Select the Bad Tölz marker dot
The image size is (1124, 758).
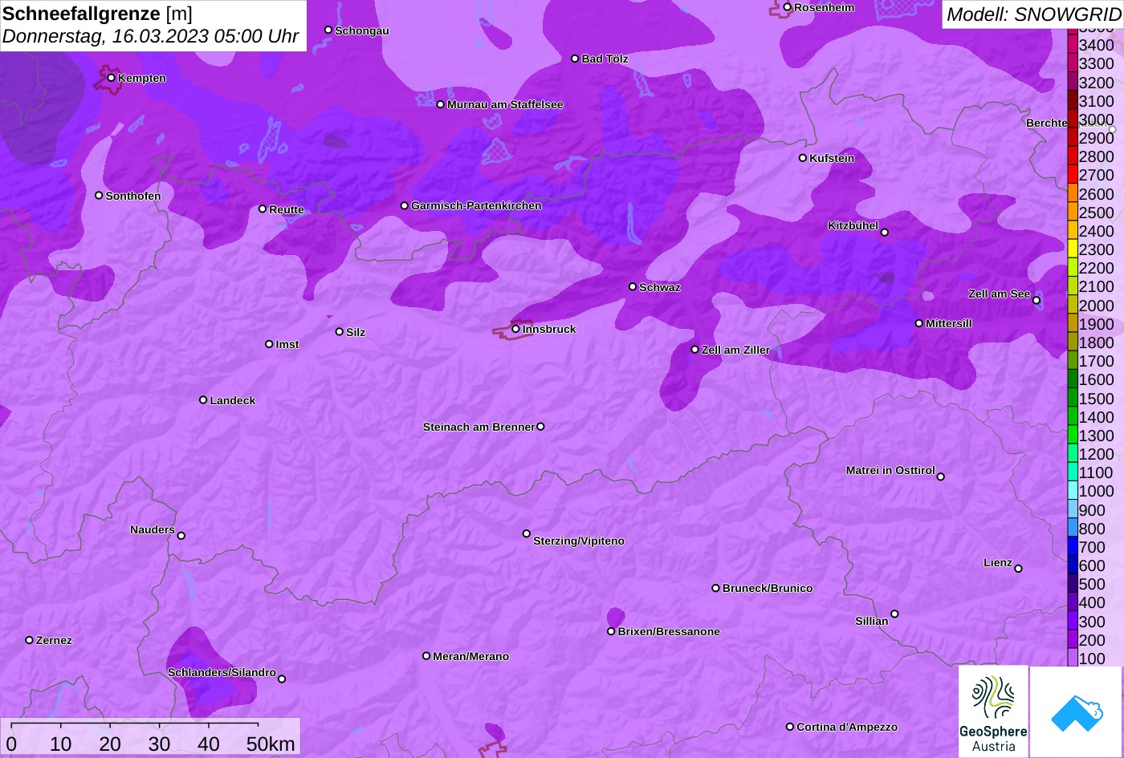pos(575,59)
